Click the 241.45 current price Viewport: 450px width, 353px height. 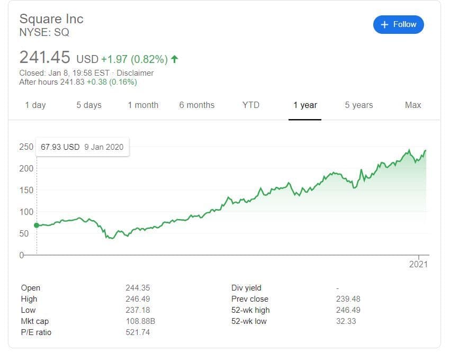click(x=46, y=57)
